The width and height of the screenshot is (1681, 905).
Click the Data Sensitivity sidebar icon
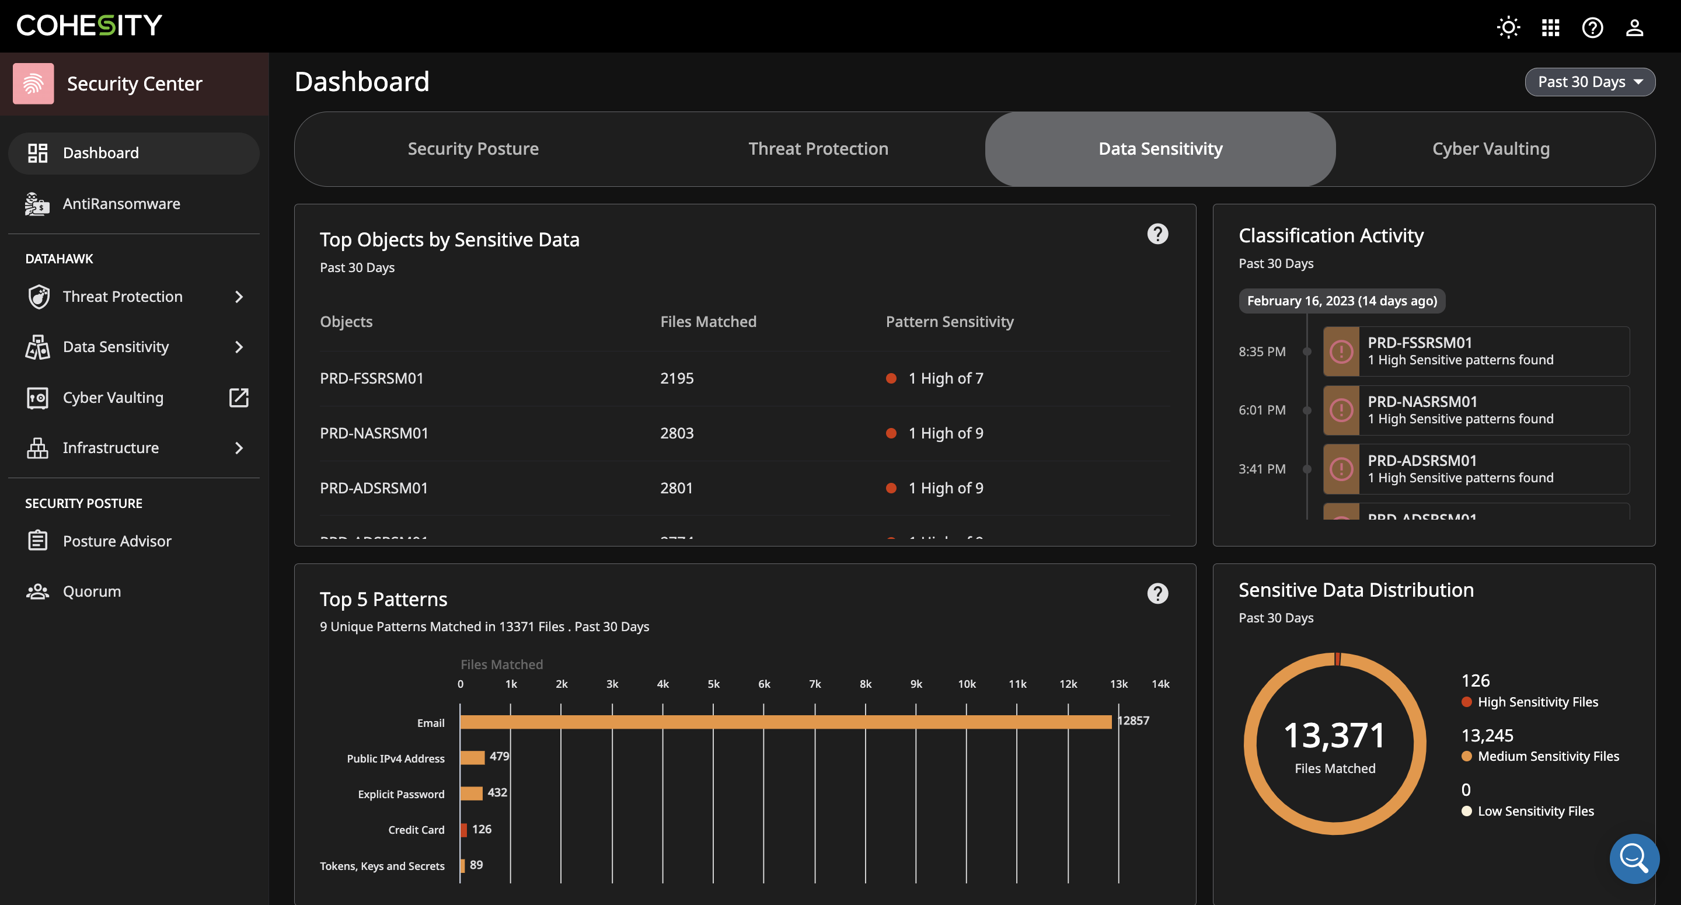[x=37, y=347]
